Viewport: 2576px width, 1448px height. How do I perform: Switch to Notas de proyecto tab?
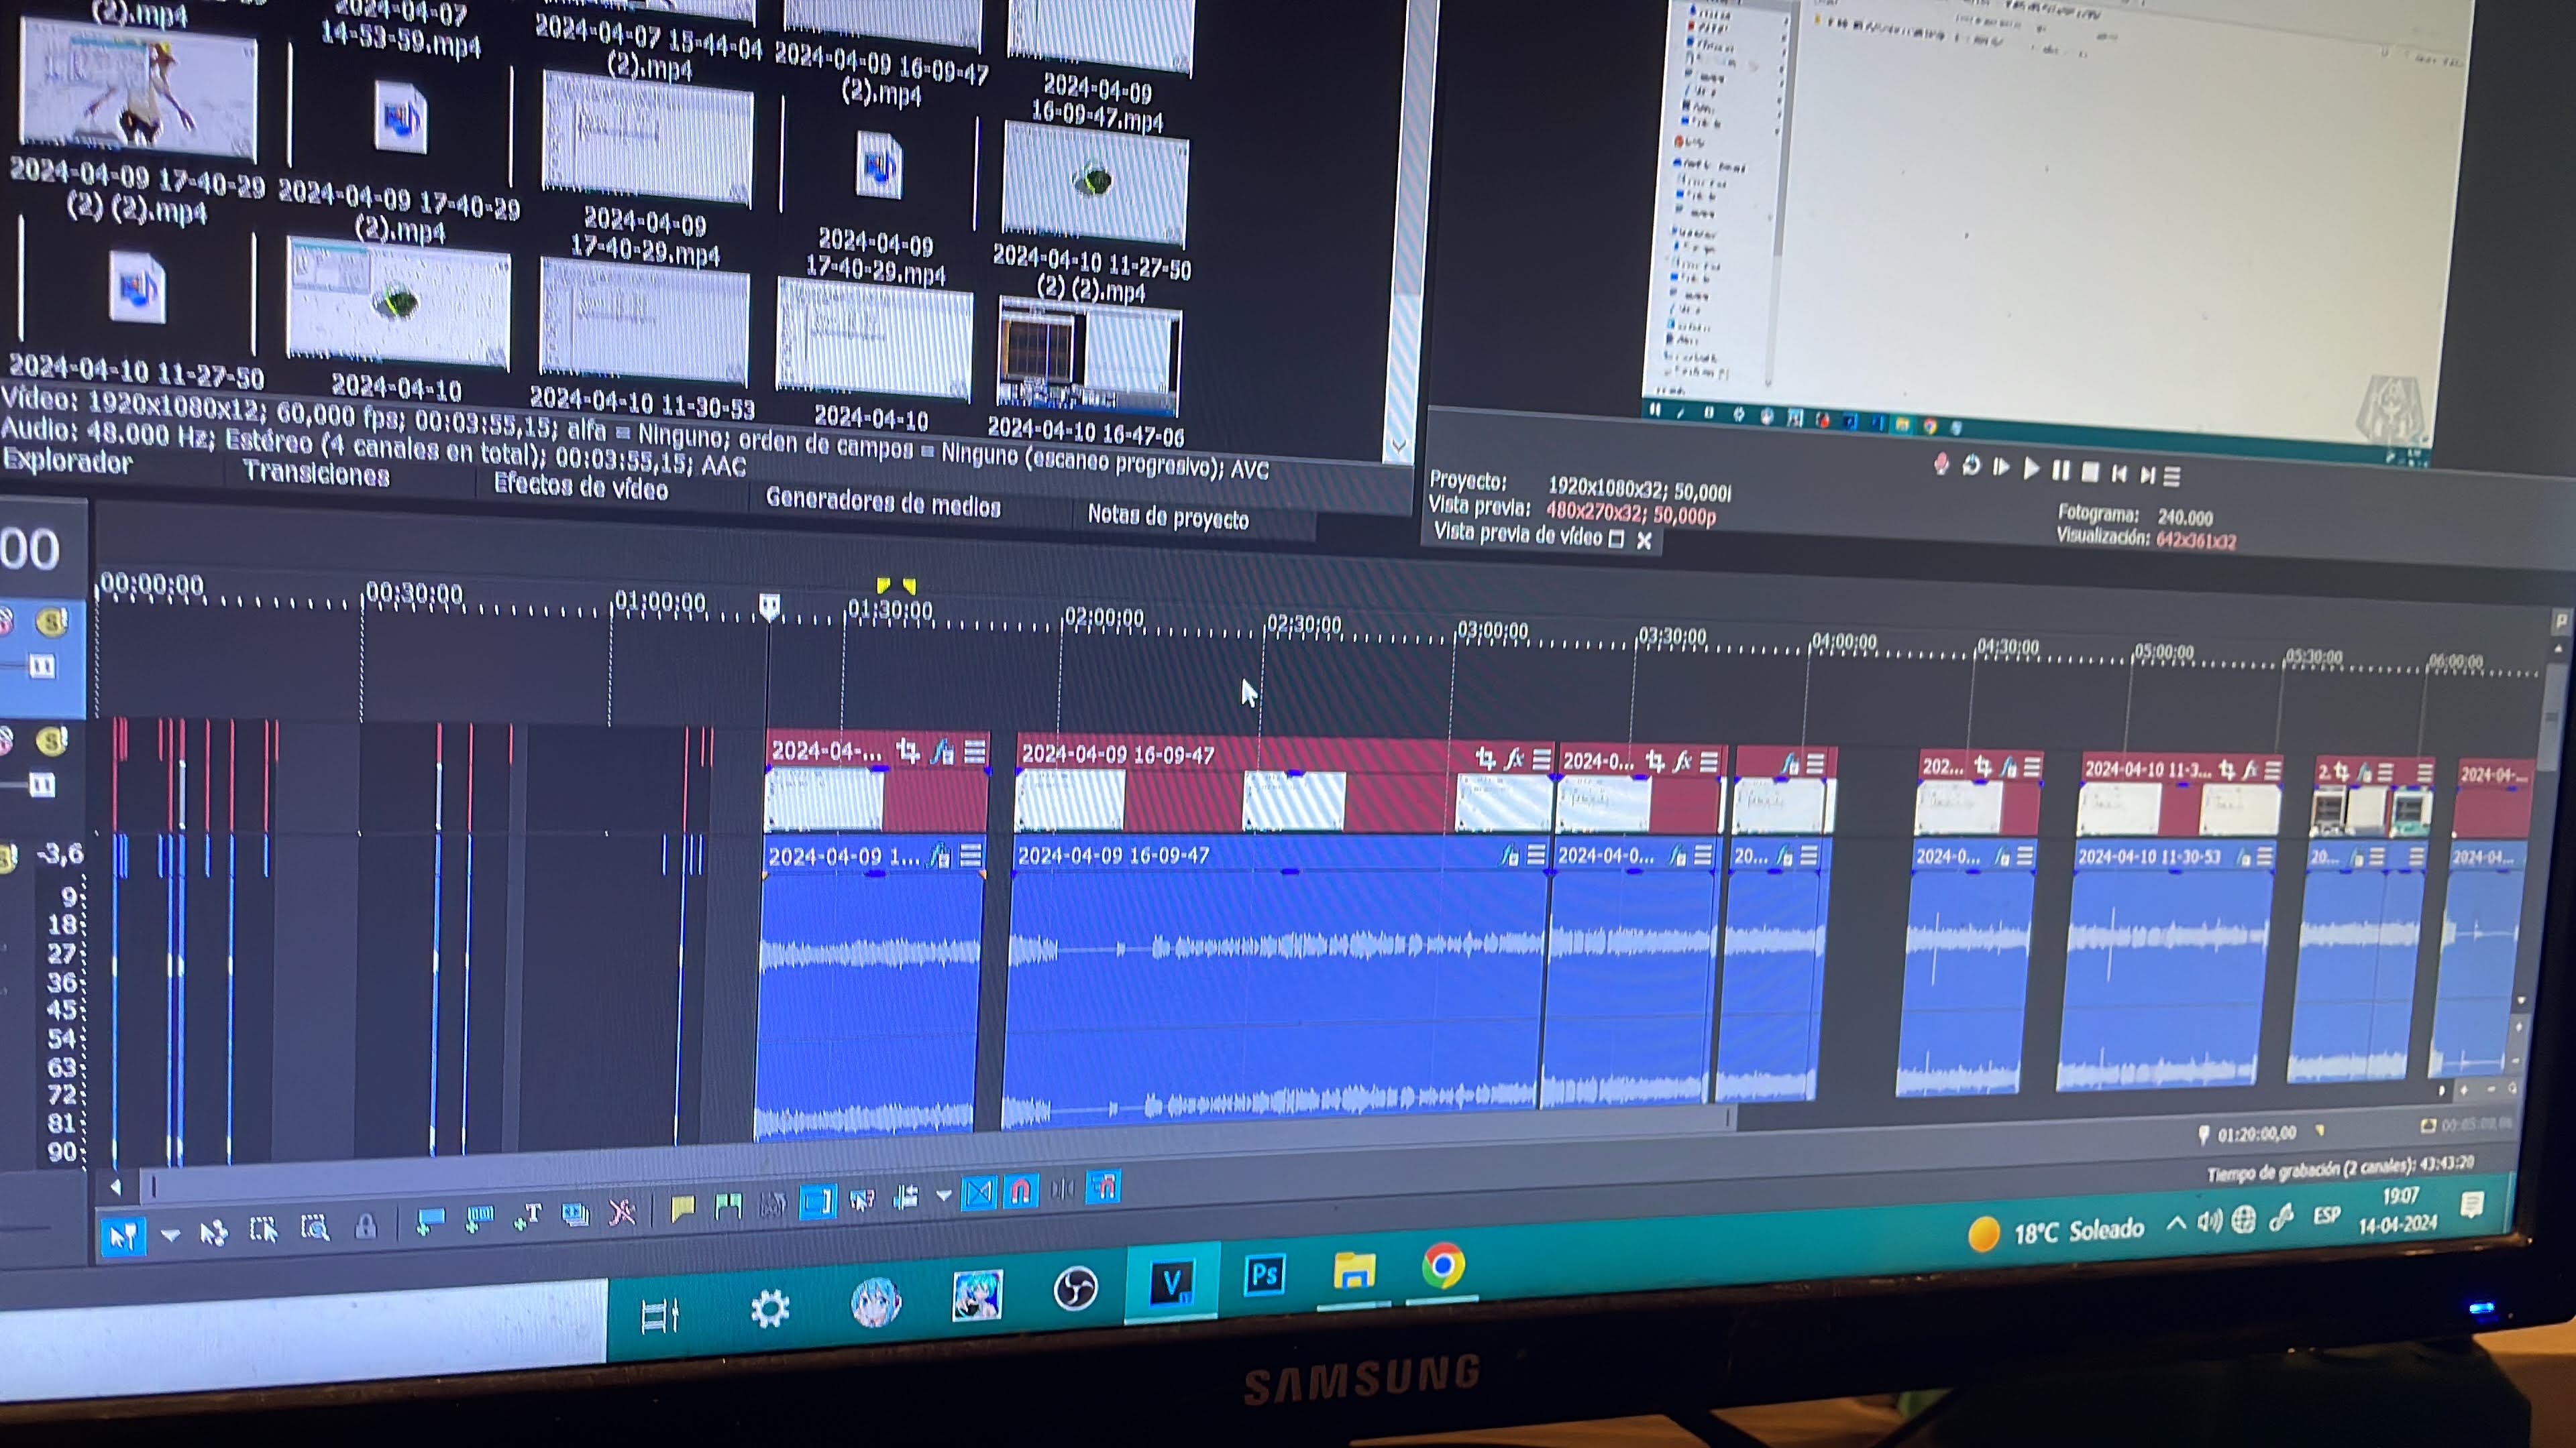click(x=1168, y=517)
